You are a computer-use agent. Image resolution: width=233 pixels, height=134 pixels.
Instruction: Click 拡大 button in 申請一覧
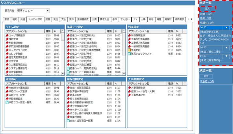pyautogui.click(x=206, y=8)
